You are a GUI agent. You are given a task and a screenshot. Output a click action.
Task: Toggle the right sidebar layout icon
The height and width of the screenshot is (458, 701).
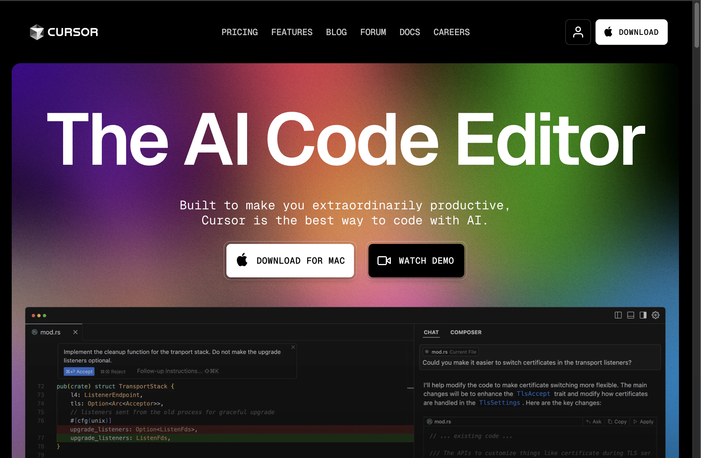coord(643,315)
